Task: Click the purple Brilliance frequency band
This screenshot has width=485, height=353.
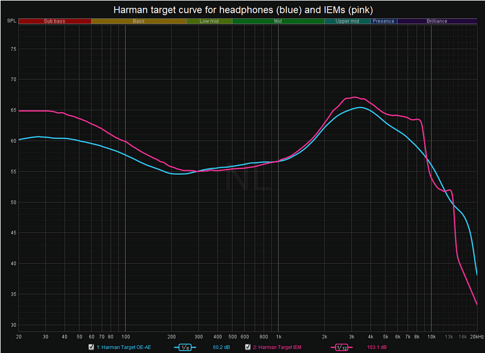Action: click(x=437, y=21)
